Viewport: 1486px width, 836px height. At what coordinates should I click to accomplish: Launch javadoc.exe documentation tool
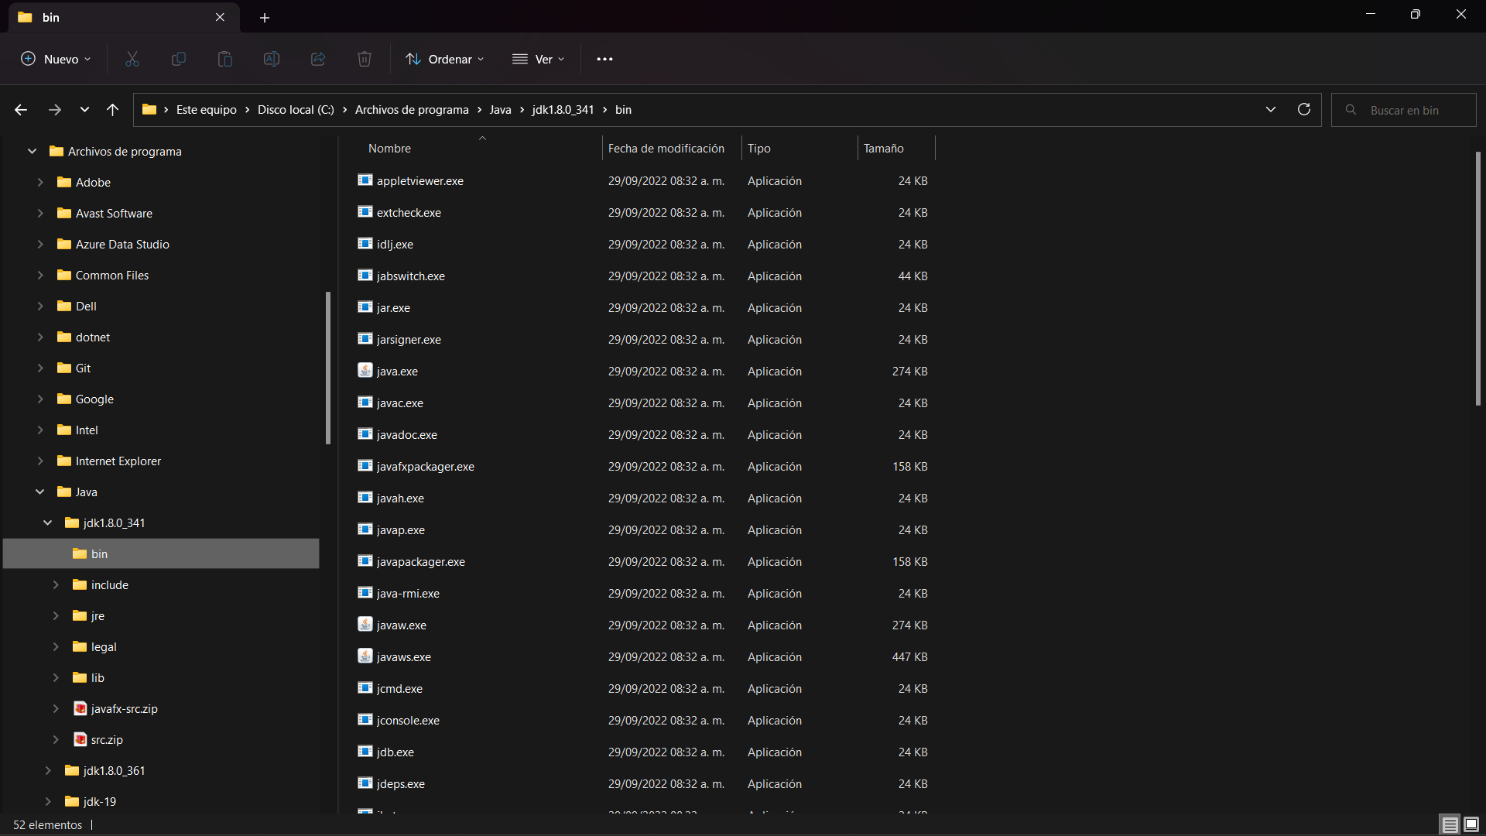(x=406, y=433)
